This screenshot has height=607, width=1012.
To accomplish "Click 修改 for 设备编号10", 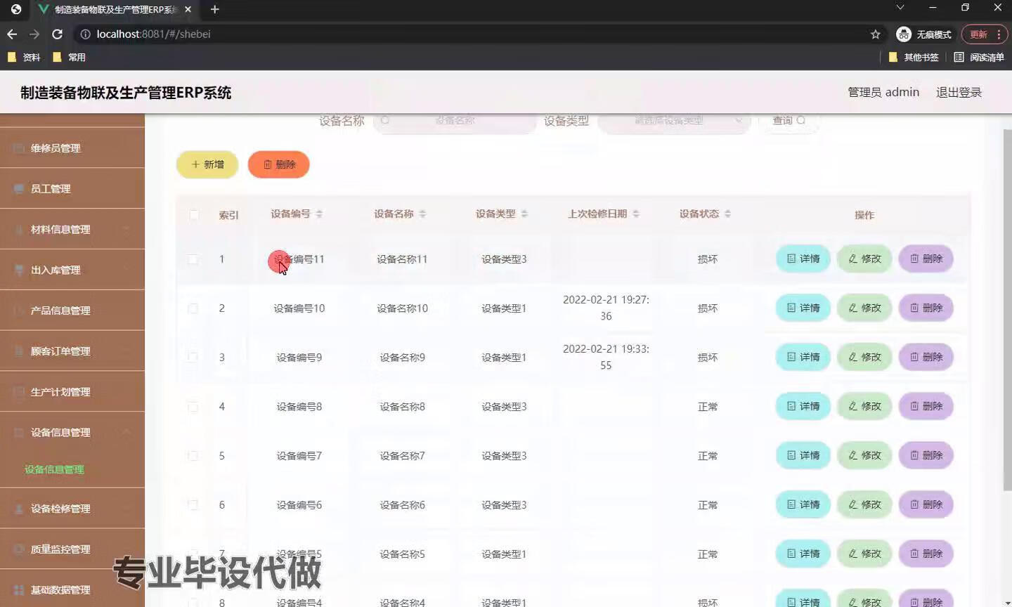I will click(864, 308).
